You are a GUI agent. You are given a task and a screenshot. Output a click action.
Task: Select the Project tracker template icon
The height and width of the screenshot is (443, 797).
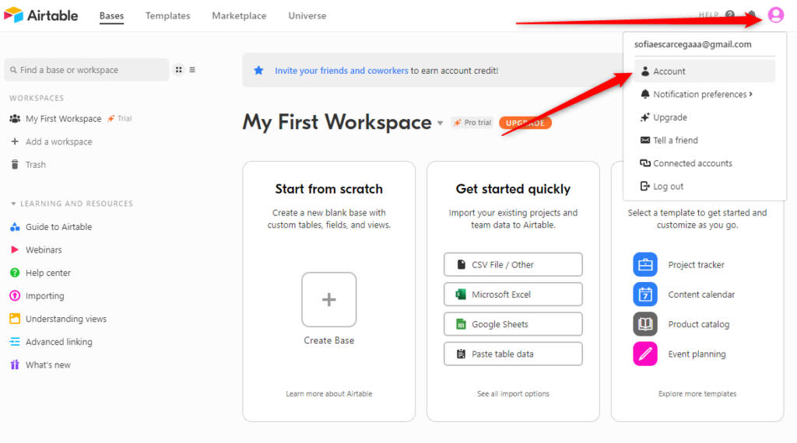coord(645,264)
